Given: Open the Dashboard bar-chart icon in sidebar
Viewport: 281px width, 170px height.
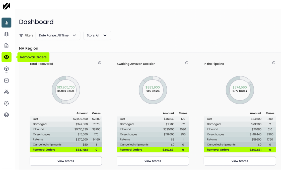Looking at the screenshot, I should click(6, 22).
